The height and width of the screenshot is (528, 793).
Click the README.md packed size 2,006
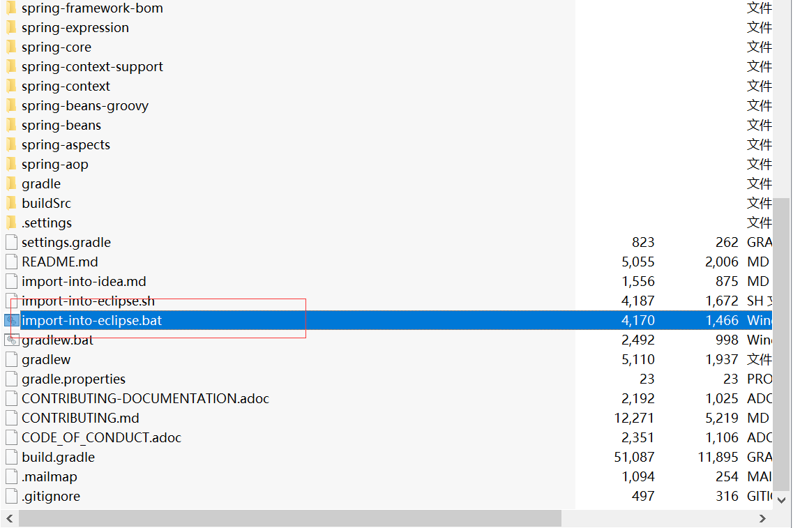tap(722, 262)
